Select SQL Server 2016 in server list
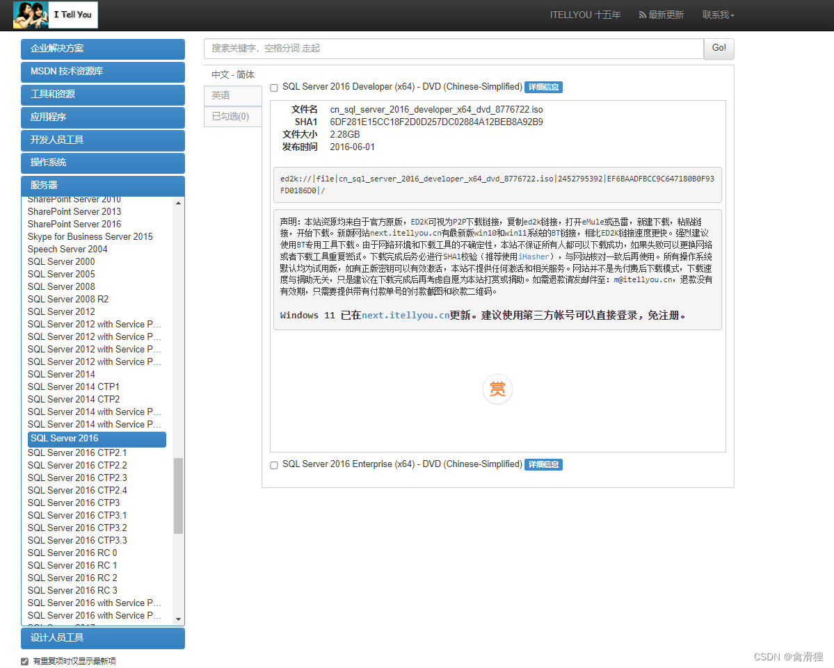Screen dimensions: 834x668 click(97, 439)
